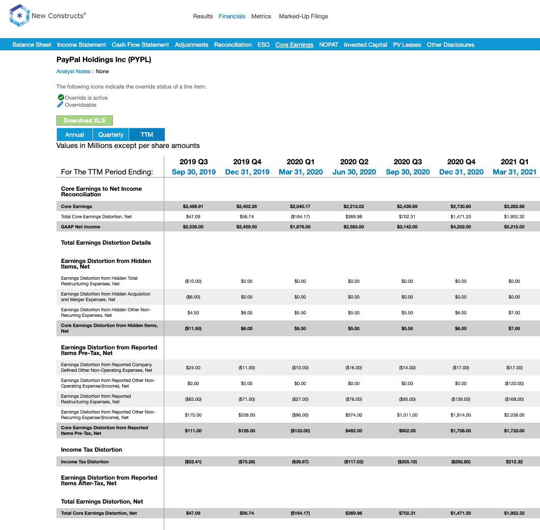Click Core Earnings value $3,262.68
Viewport: 540px width, 530px height.
pos(514,207)
